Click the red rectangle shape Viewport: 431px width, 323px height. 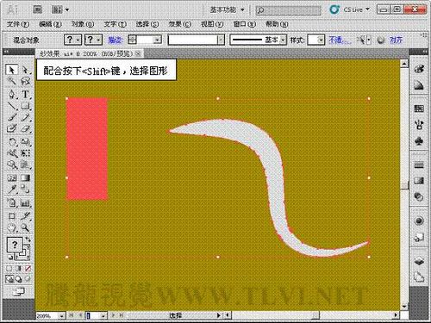click(87, 149)
